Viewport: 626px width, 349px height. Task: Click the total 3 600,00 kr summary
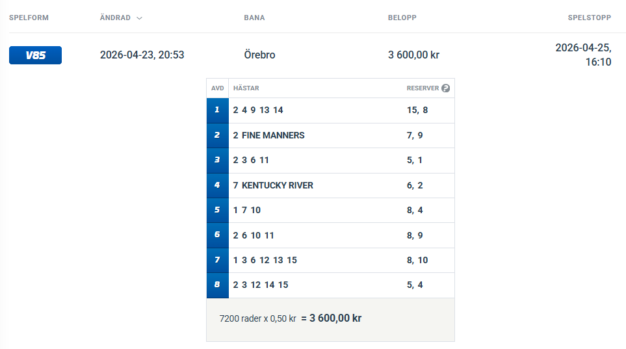click(332, 318)
